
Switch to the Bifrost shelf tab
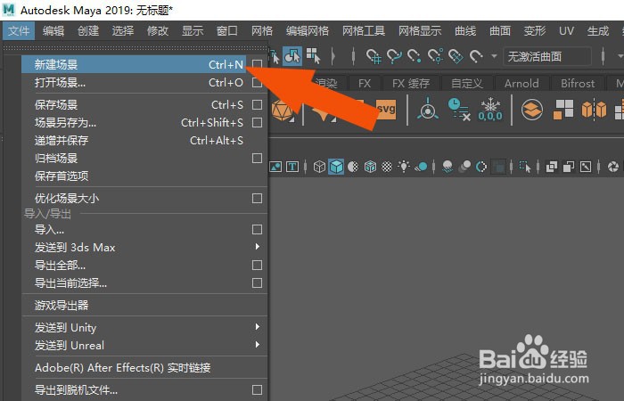pos(578,83)
